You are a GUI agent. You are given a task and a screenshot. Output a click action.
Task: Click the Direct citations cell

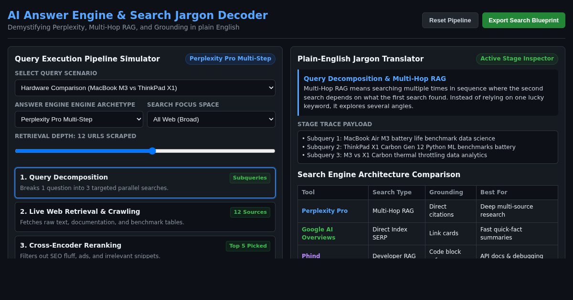point(451,211)
